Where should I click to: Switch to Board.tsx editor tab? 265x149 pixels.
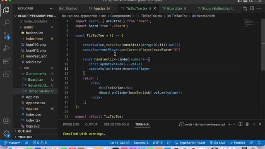coord(174,8)
